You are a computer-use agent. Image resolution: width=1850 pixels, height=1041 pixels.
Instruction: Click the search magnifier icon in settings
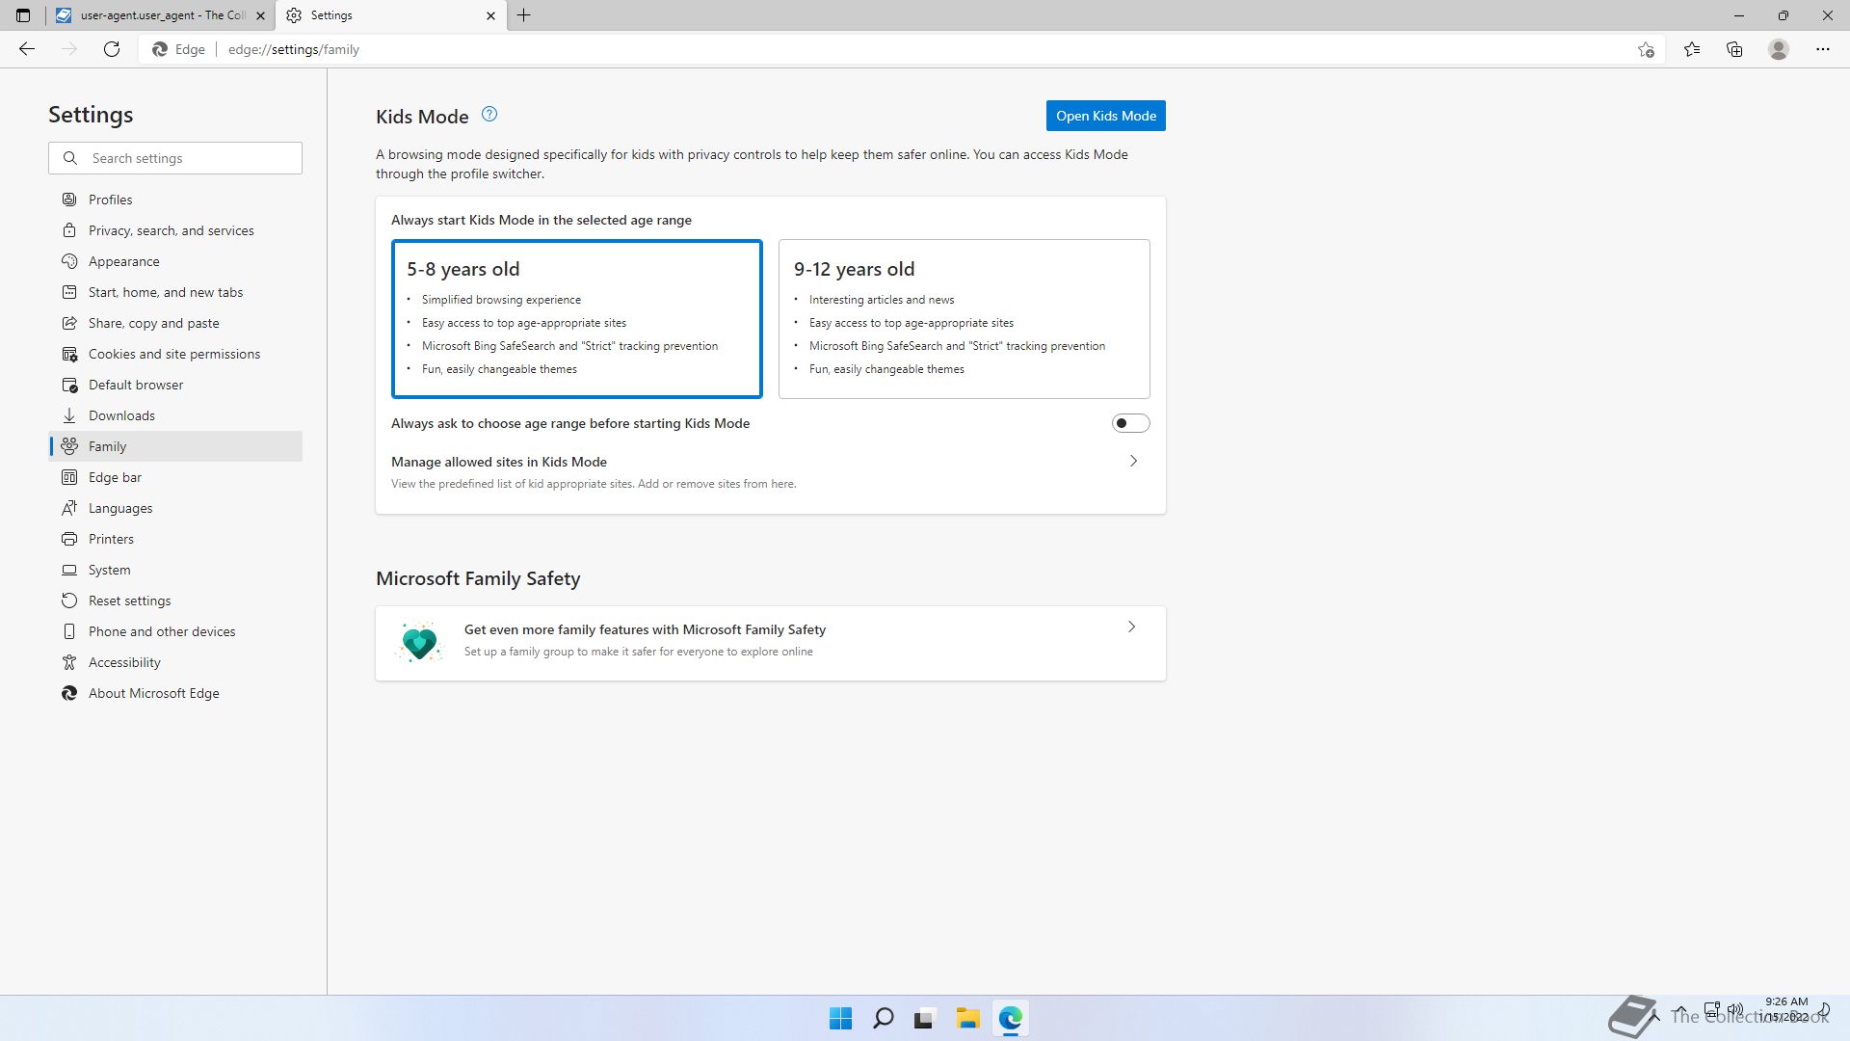tap(70, 158)
